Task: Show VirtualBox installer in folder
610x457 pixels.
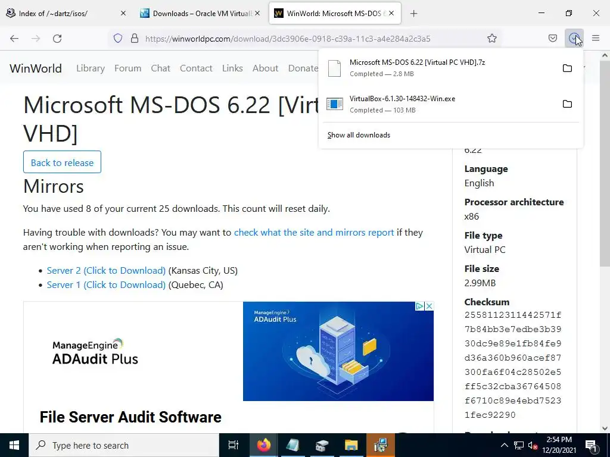Action: coord(567,104)
